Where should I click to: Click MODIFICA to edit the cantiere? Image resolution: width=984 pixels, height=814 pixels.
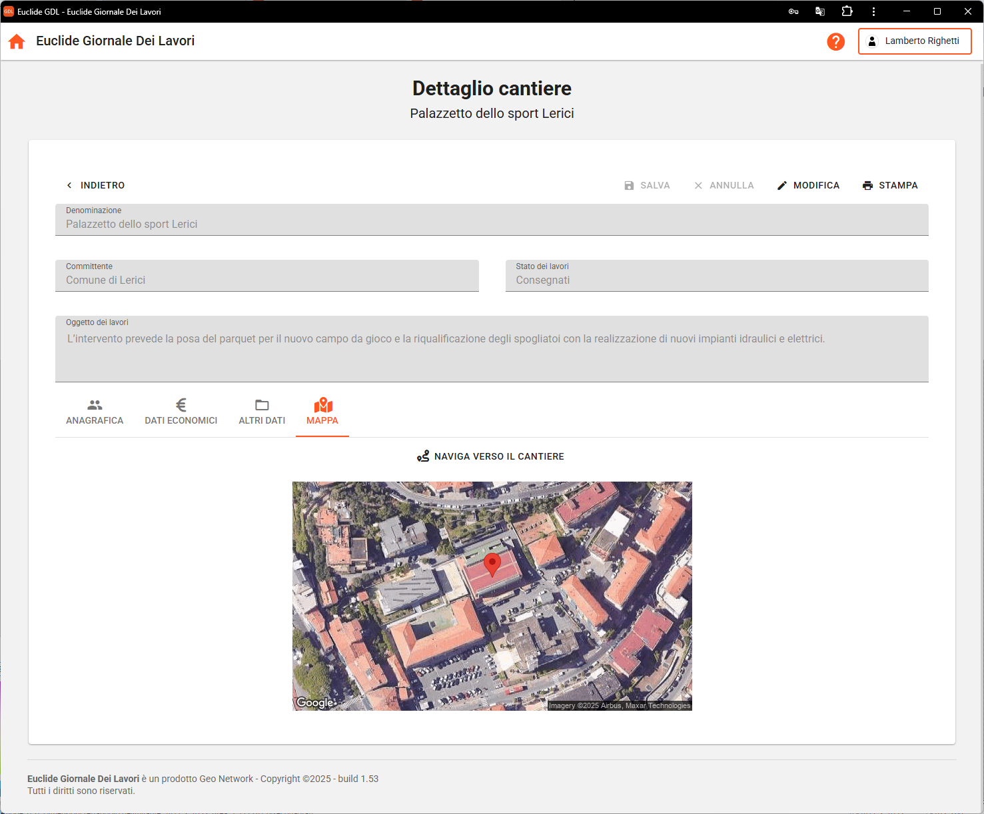click(808, 185)
